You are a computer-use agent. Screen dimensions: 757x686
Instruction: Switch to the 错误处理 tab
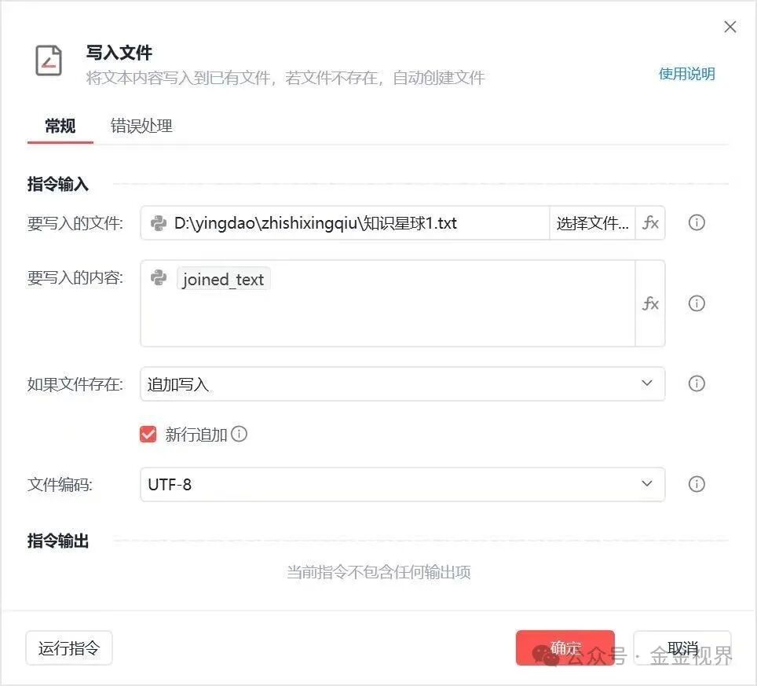141,126
